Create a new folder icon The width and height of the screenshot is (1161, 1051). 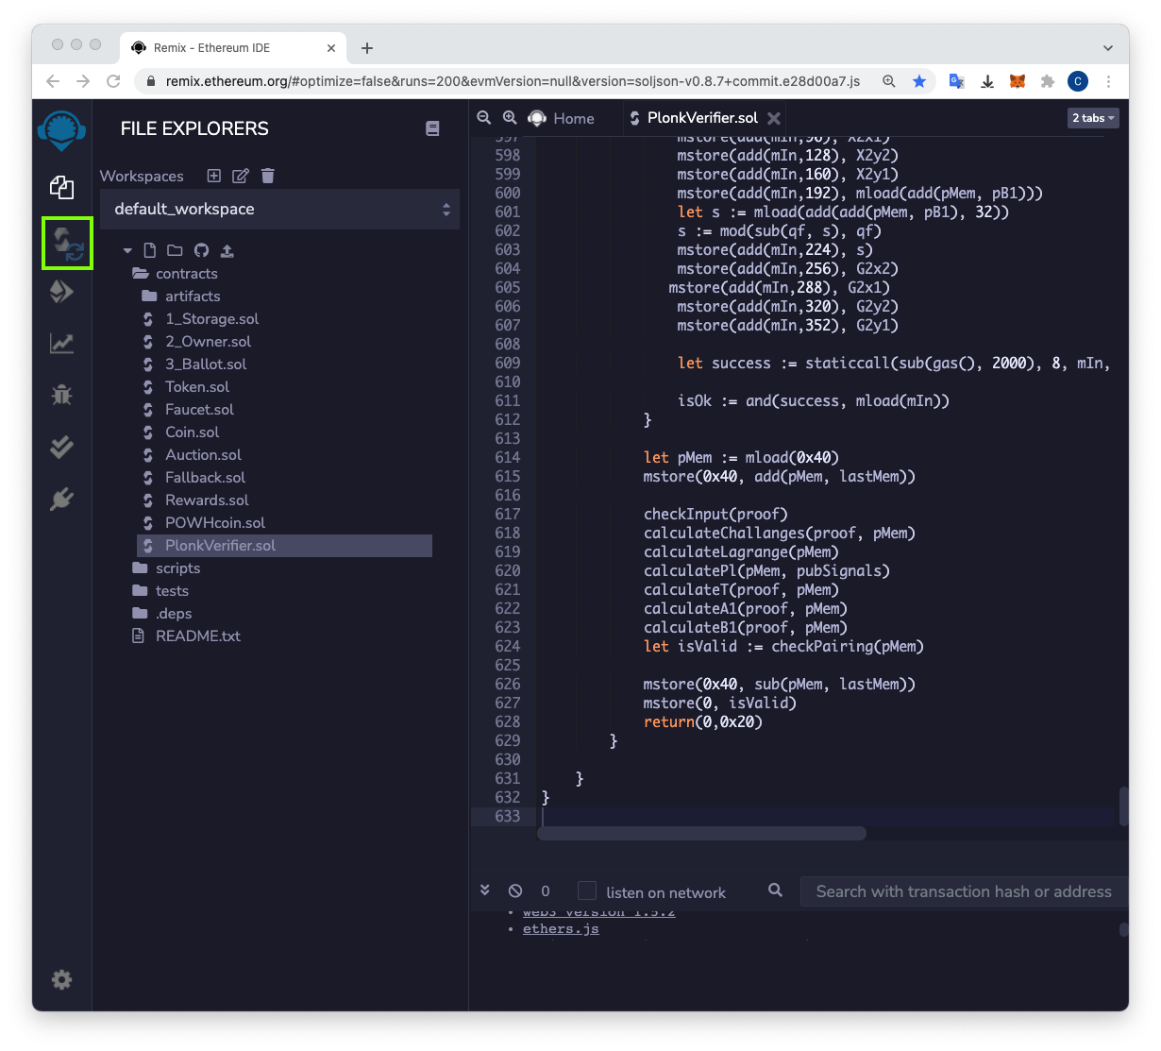pos(175,250)
